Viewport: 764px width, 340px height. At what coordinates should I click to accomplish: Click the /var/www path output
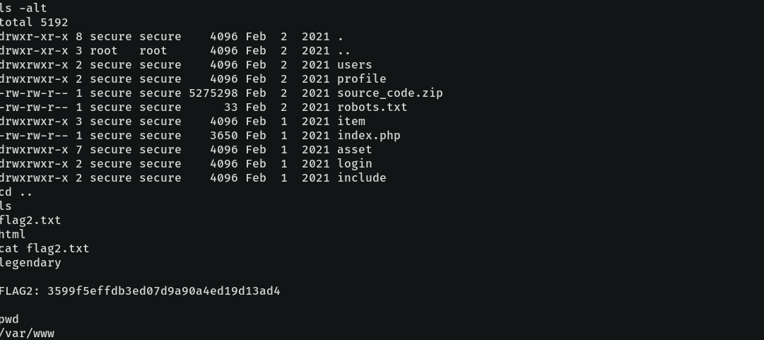coord(28,333)
